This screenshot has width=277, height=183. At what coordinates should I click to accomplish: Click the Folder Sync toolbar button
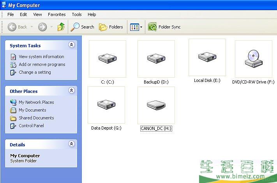point(164,27)
